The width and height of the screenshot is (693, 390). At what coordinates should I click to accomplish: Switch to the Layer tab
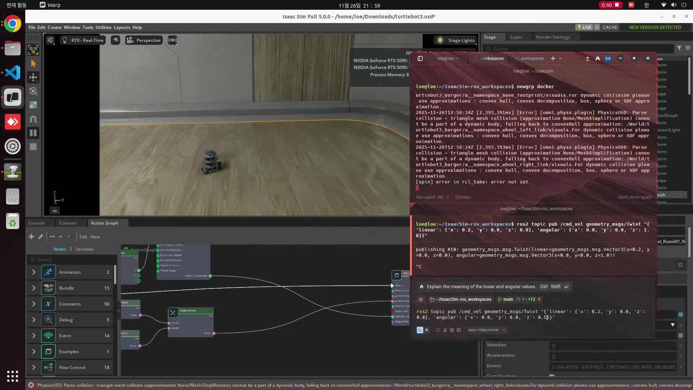(x=516, y=37)
